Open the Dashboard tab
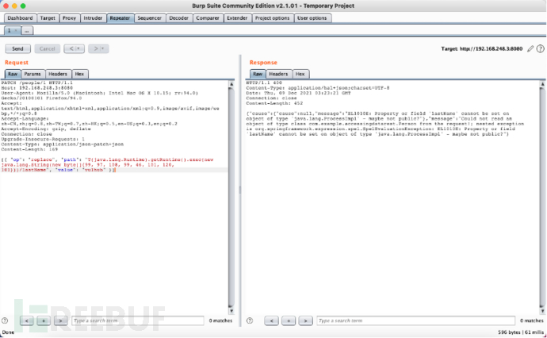 20,18
